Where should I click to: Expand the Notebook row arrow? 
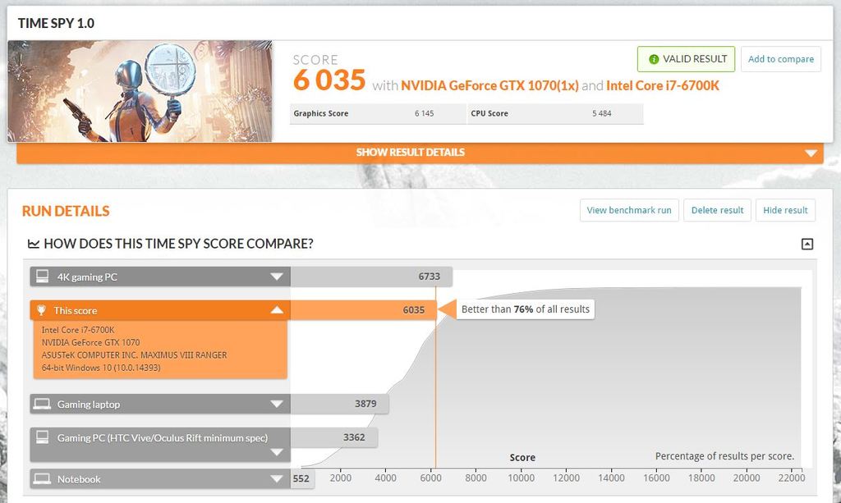[277, 478]
